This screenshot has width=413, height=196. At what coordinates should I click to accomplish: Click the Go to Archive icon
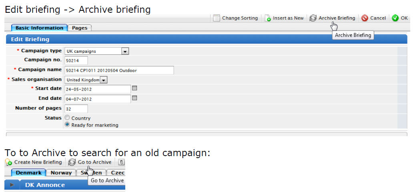72,162
